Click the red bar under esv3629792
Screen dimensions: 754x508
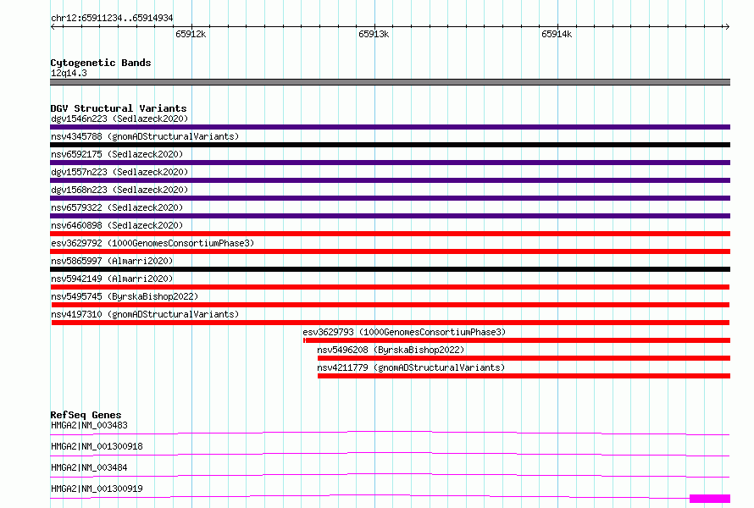[x=390, y=251]
